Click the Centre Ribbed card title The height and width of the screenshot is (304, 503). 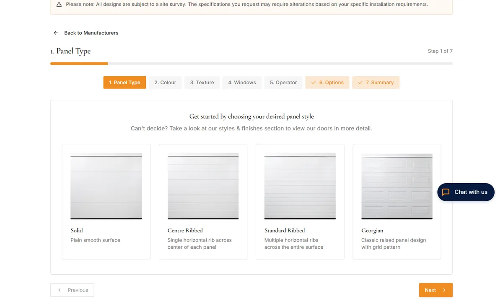[x=185, y=230]
